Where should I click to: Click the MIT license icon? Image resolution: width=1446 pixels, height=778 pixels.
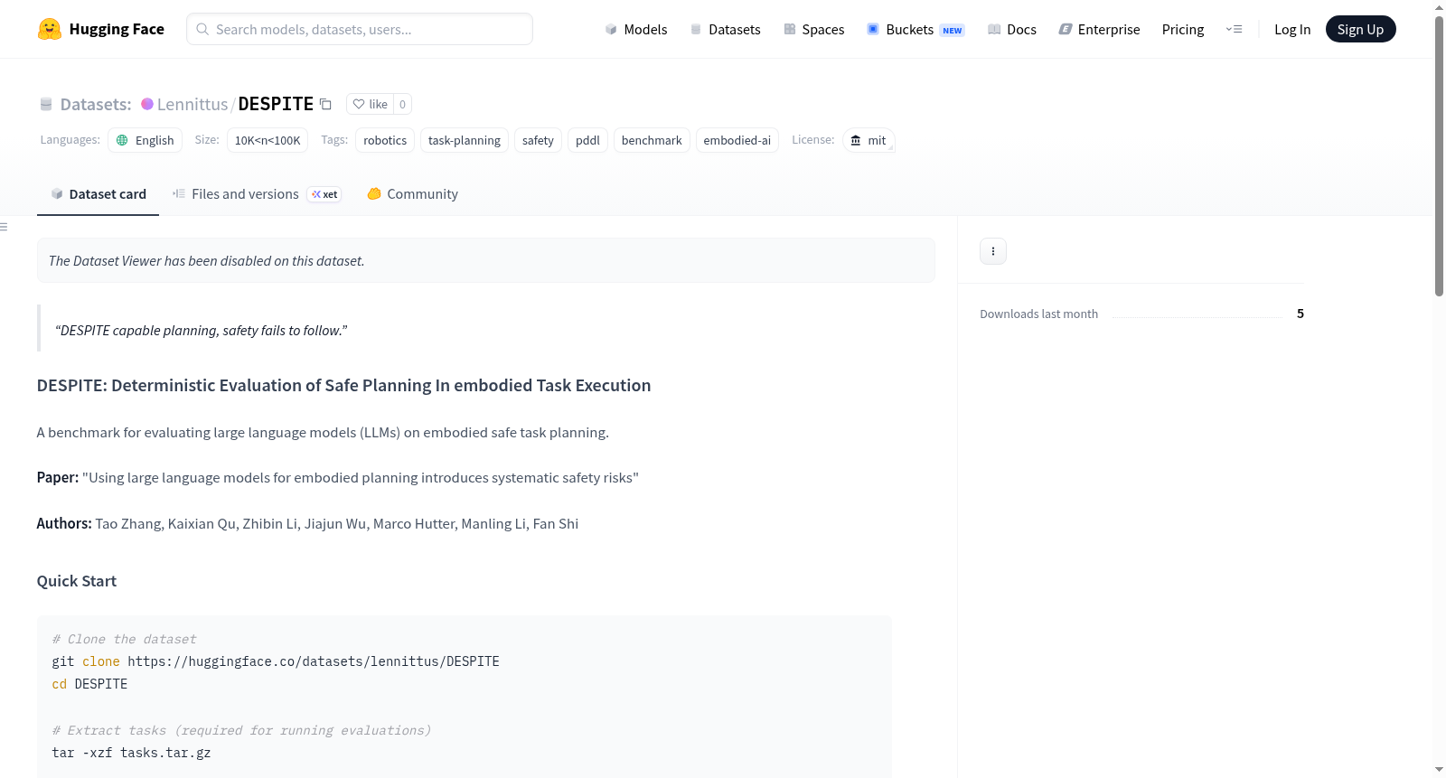point(856,140)
